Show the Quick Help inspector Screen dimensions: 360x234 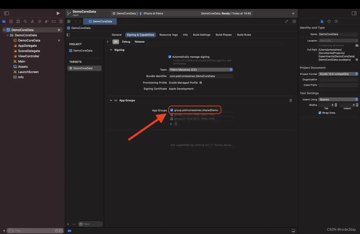click(x=336, y=21)
